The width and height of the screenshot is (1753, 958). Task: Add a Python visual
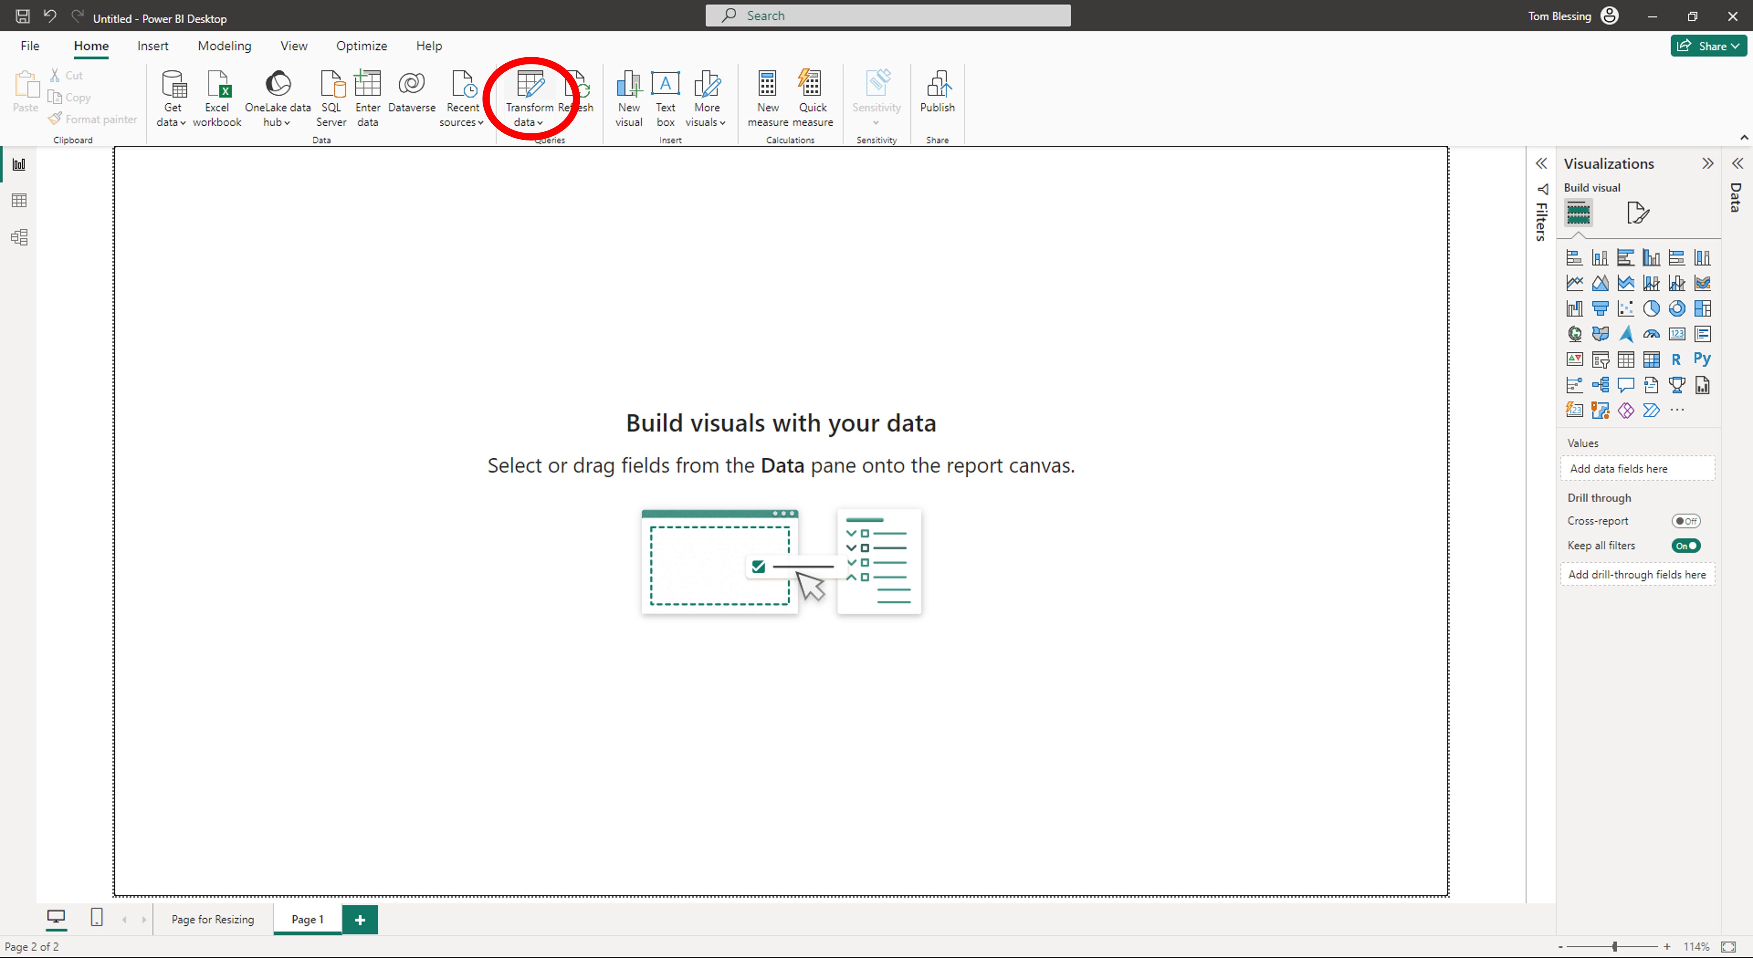[1703, 359]
